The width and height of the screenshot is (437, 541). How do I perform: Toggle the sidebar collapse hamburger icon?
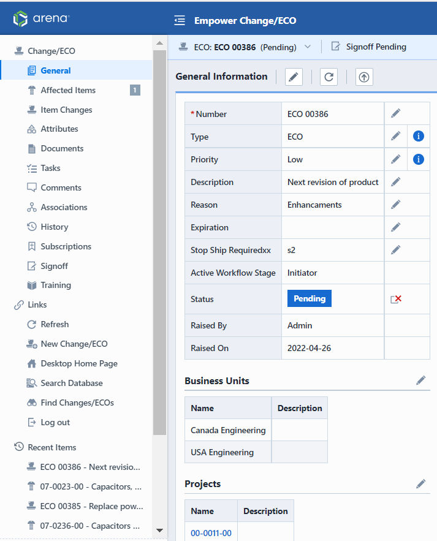pos(180,21)
